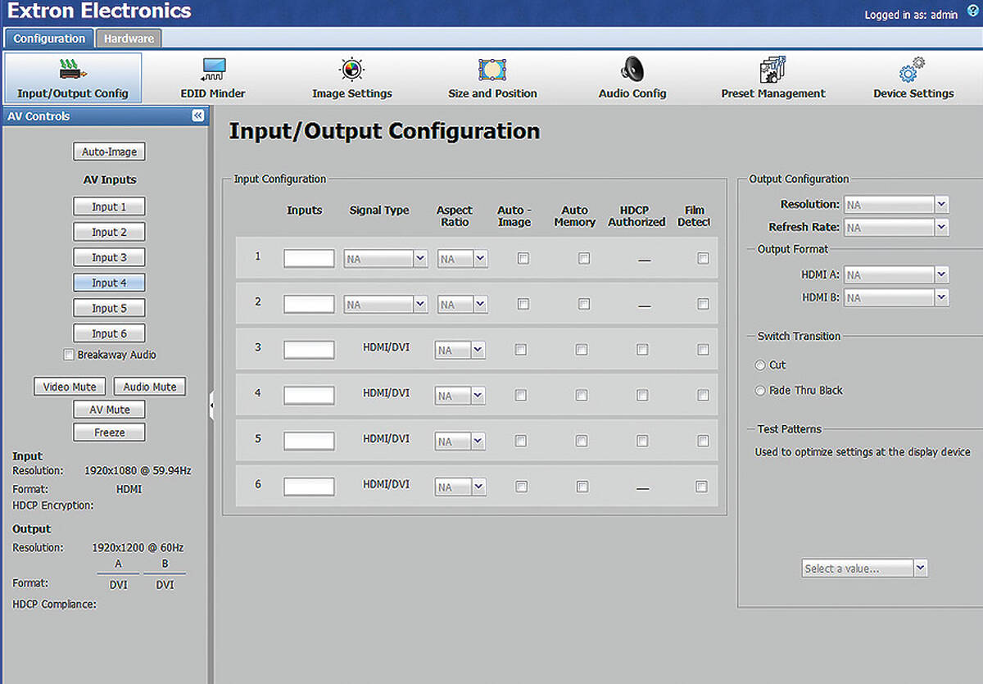
Task: Click the Audio Mute button
Action: 149,387
